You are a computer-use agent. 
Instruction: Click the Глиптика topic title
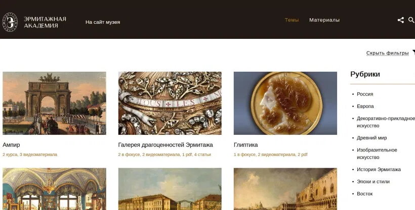[x=245, y=145]
